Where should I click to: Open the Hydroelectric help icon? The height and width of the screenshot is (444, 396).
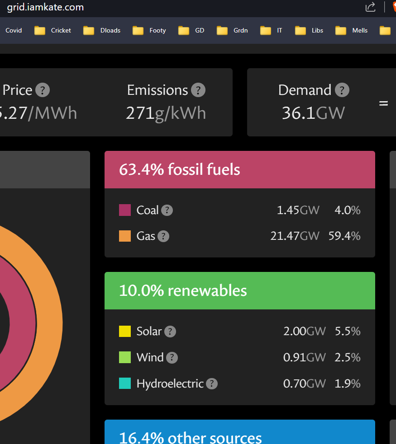click(x=212, y=384)
